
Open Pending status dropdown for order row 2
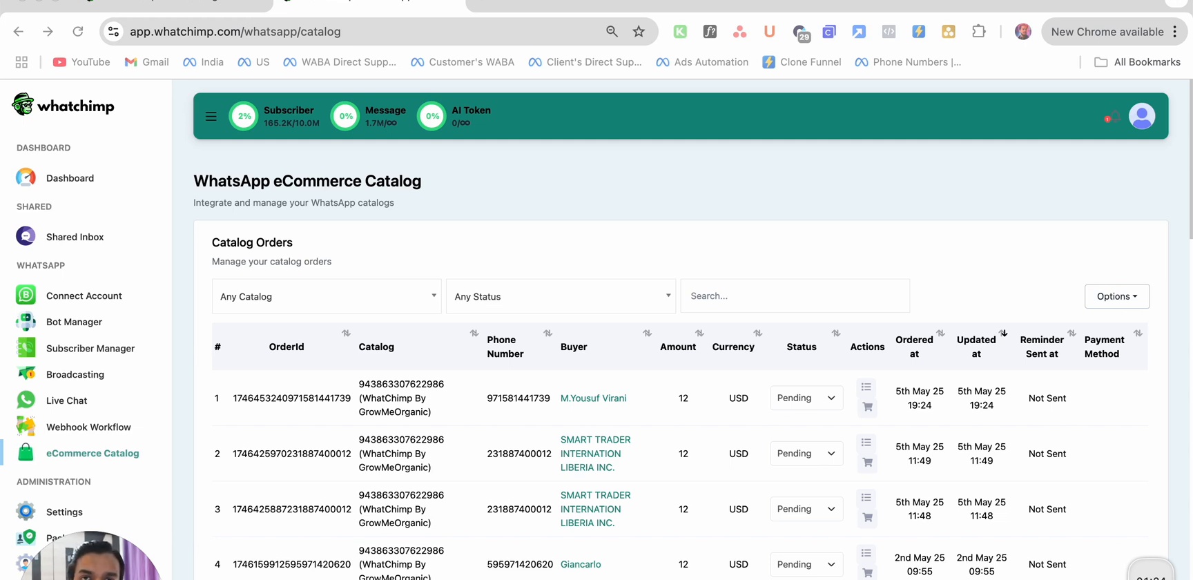click(806, 454)
